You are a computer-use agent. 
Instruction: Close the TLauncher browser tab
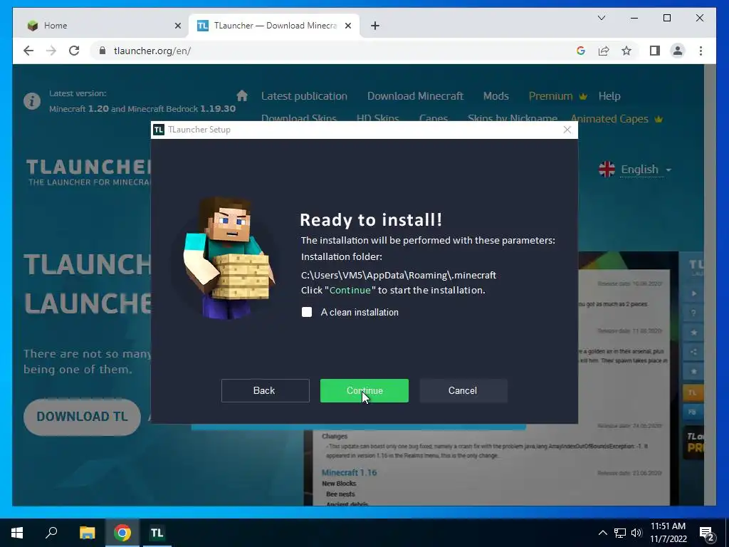tap(347, 26)
